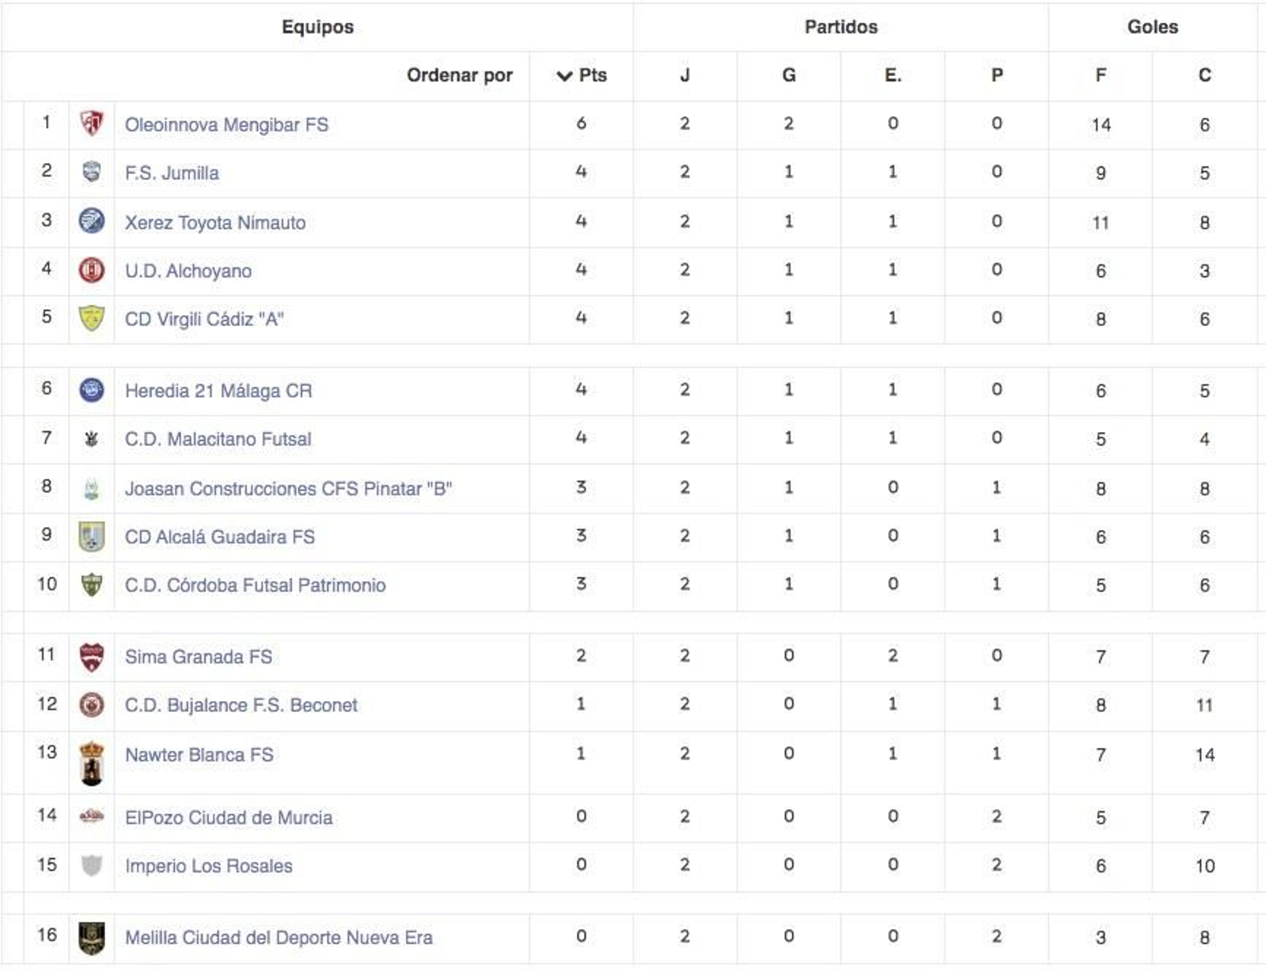The width and height of the screenshot is (1266, 978).
Task: Click U.D. Alchoyano red crest icon
Action: click(92, 271)
